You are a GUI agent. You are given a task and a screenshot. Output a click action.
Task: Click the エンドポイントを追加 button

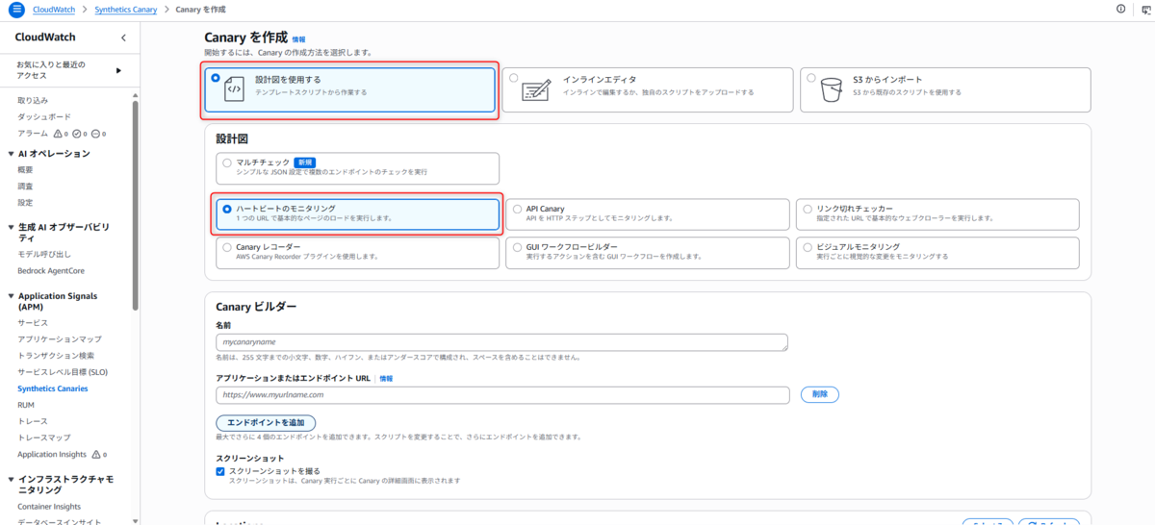pyautogui.click(x=266, y=423)
